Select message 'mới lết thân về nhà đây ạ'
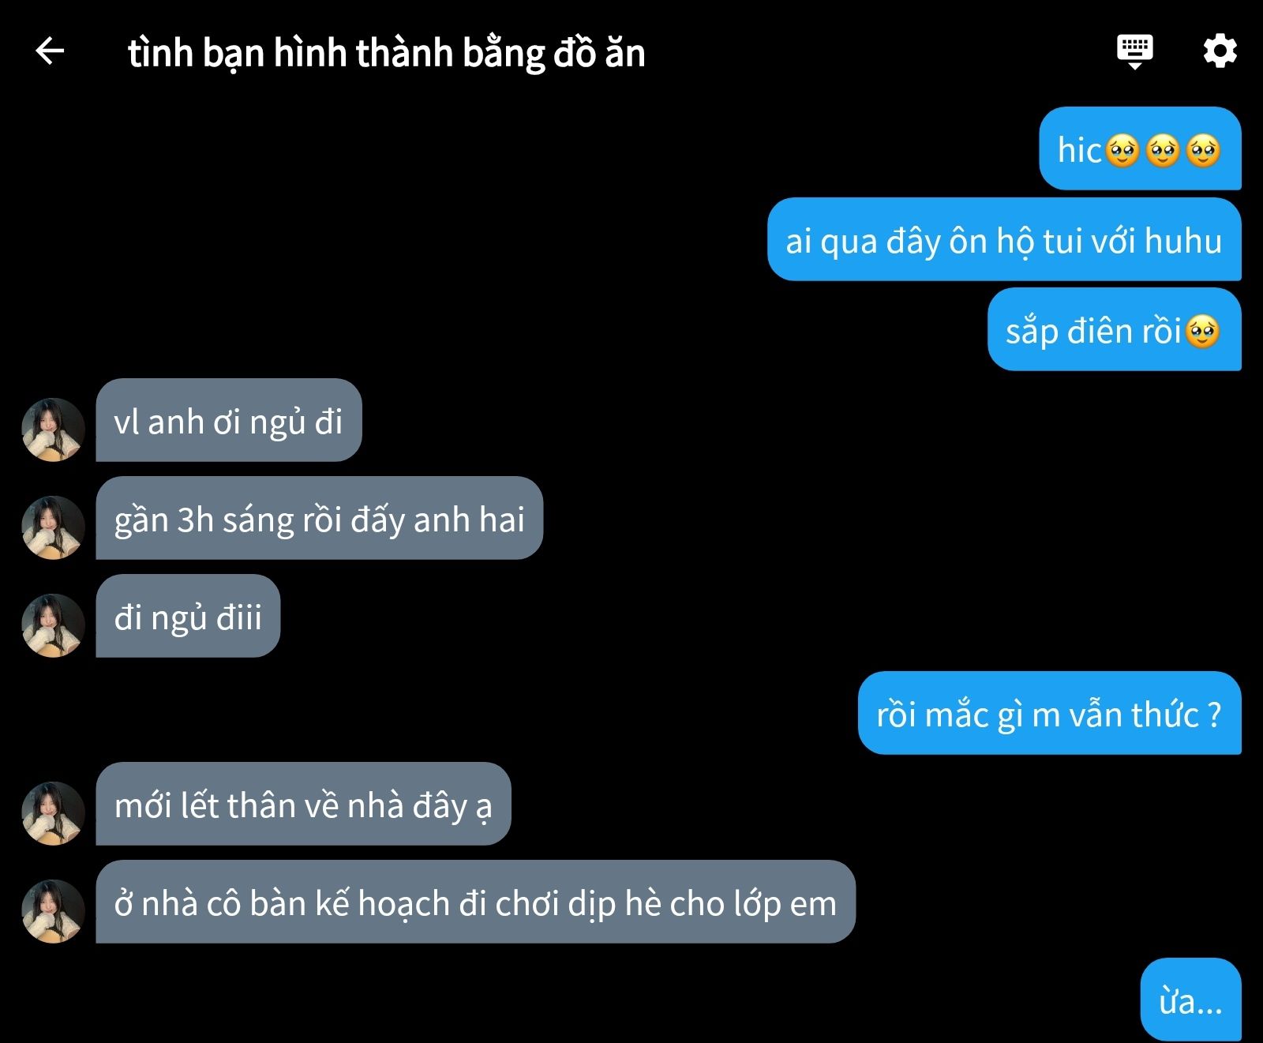The image size is (1263, 1043). [x=303, y=804]
